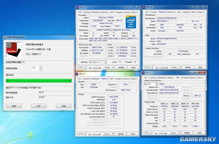Viewport: 219px width, 144px height.
Task: Open Tools dropdown arrow in Memory window
Action: tap(113, 134)
